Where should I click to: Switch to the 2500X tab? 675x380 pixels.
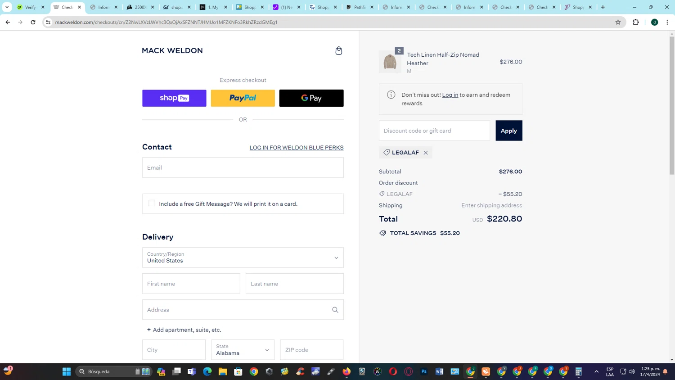pos(140,7)
